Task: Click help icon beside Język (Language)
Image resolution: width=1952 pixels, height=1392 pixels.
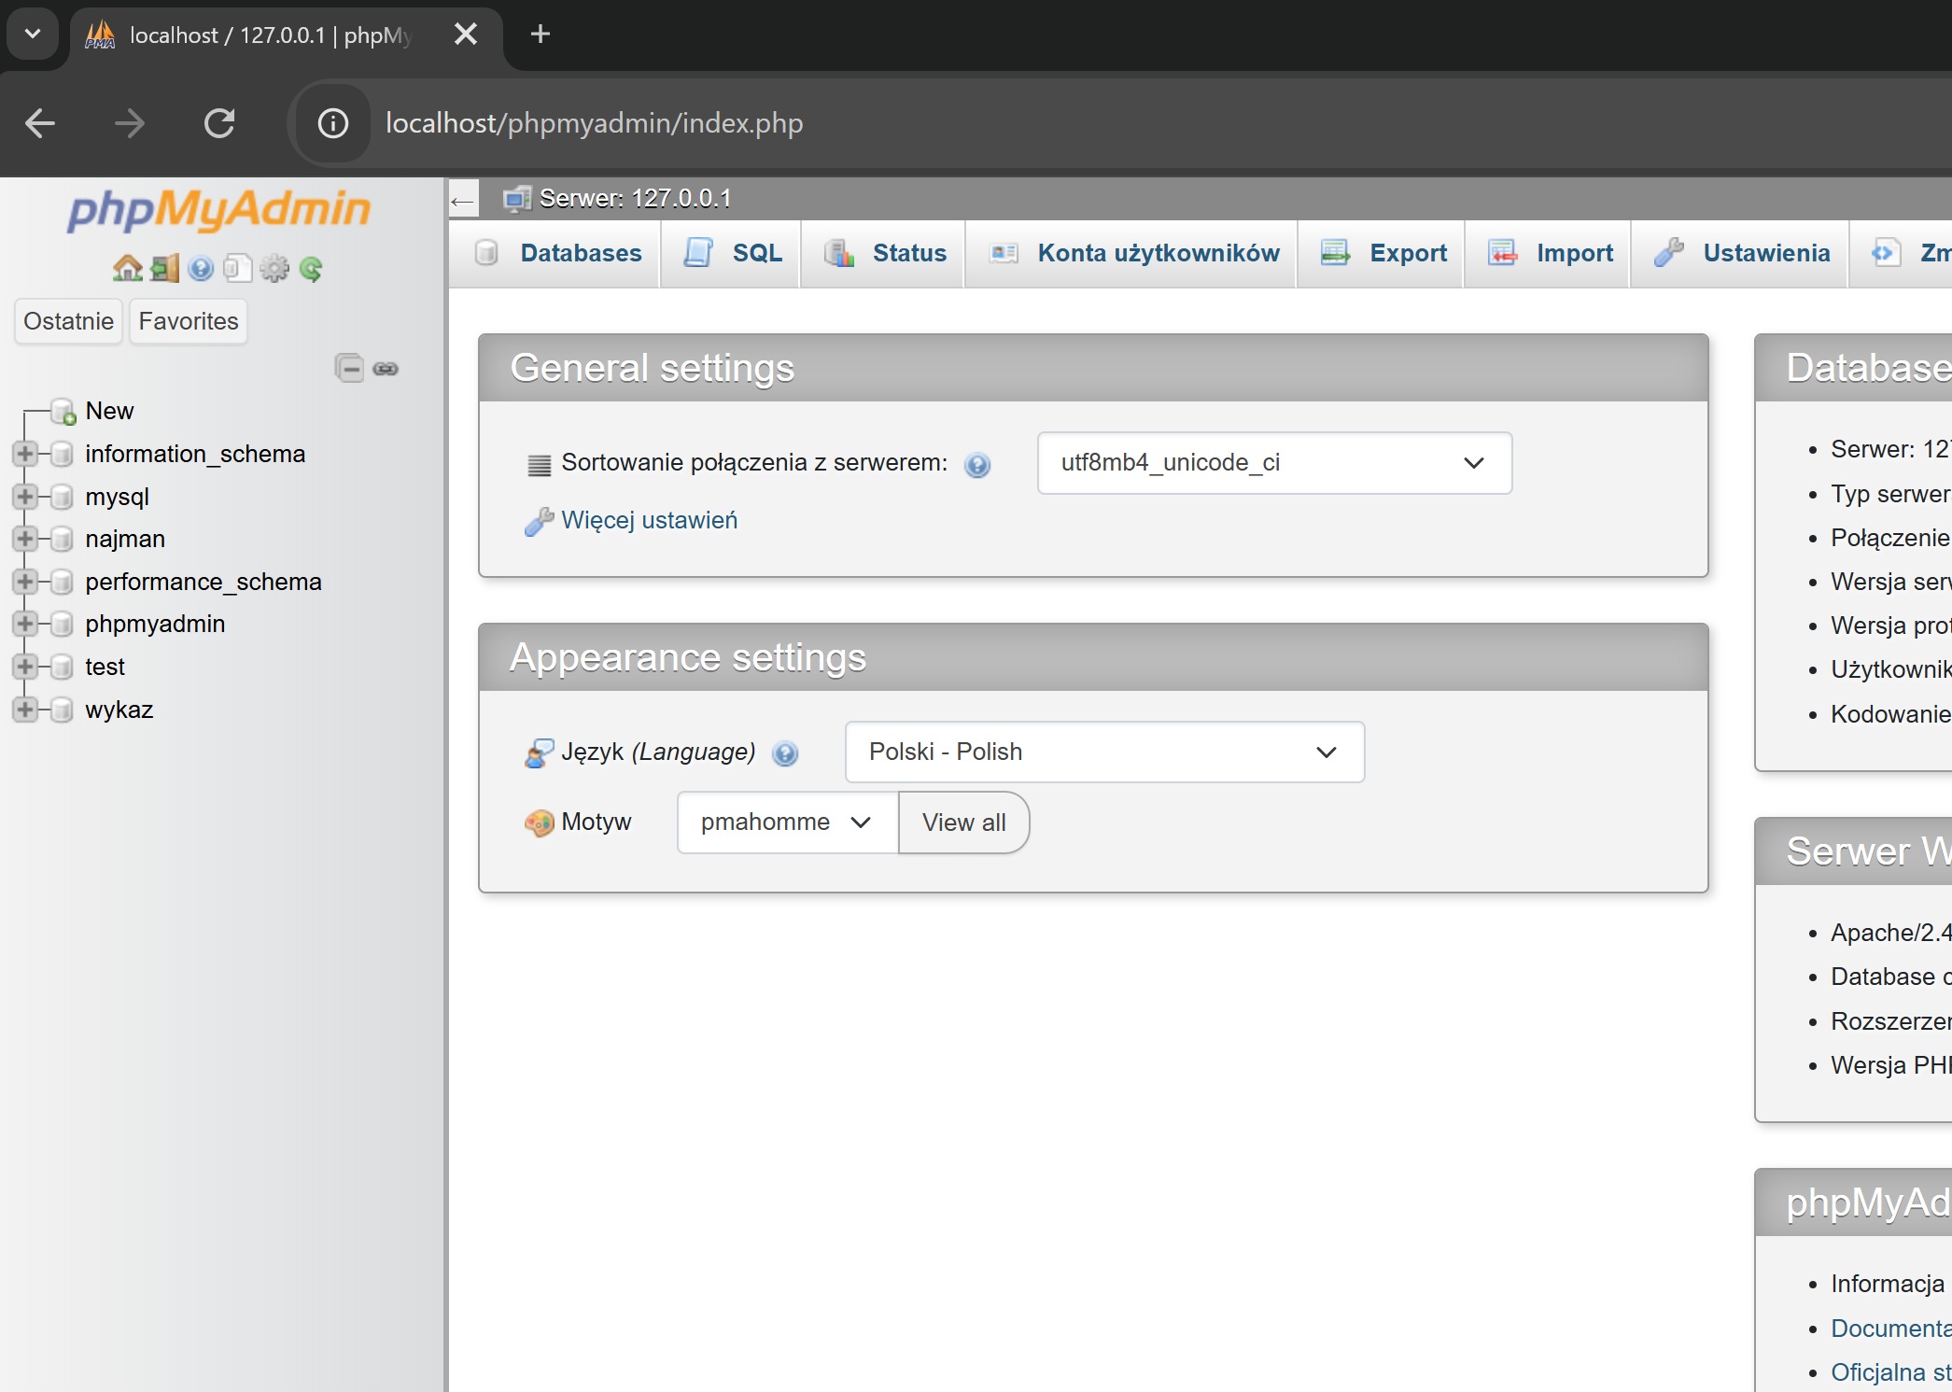Action: [x=785, y=753]
